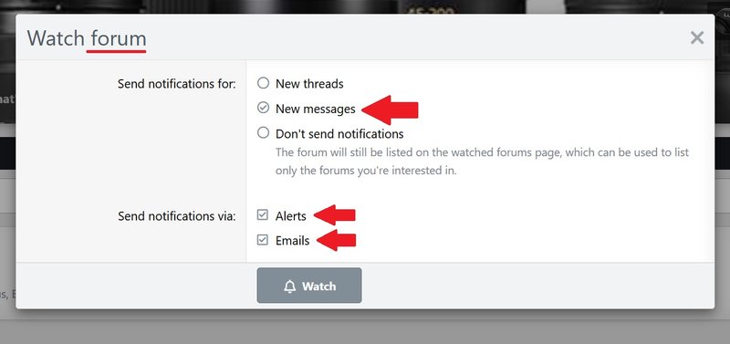The width and height of the screenshot is (730, 344).
Task: Choose the New messages radio option
Action: coord(264,108)
